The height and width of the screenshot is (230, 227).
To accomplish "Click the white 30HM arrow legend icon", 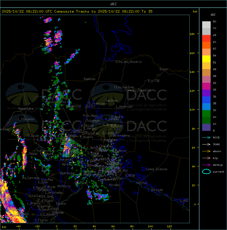I will (x=206, y=144).
